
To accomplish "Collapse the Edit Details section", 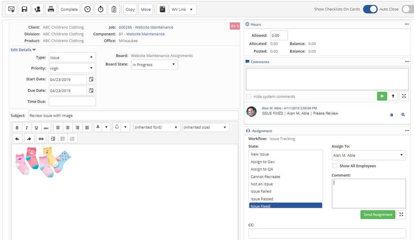I will pyautogui.click(x=23, y=50).
